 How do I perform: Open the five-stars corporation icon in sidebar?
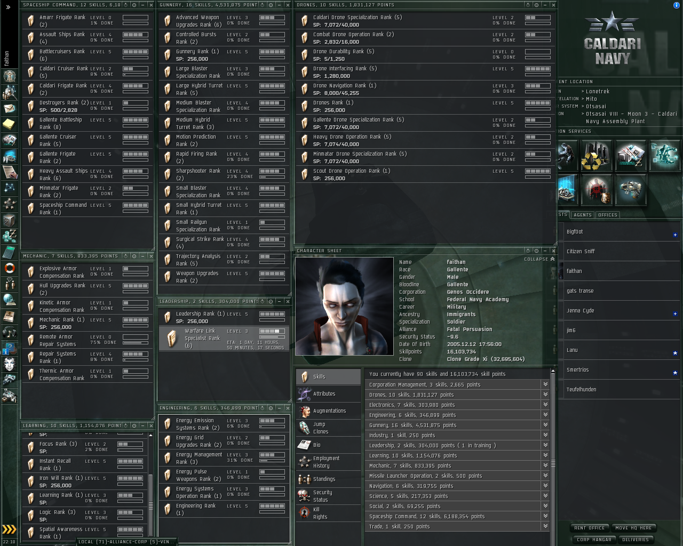coord(10,204)
